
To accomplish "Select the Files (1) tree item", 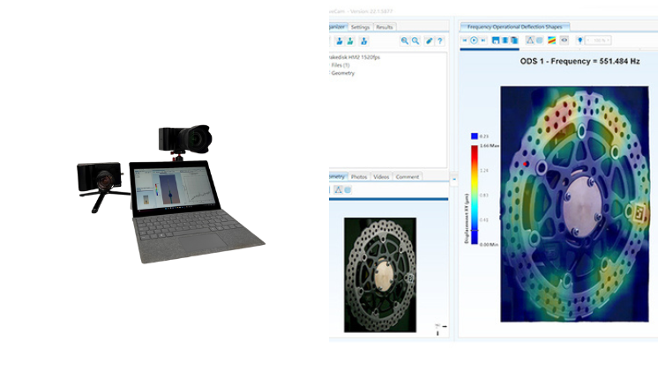I will [340, 65].
